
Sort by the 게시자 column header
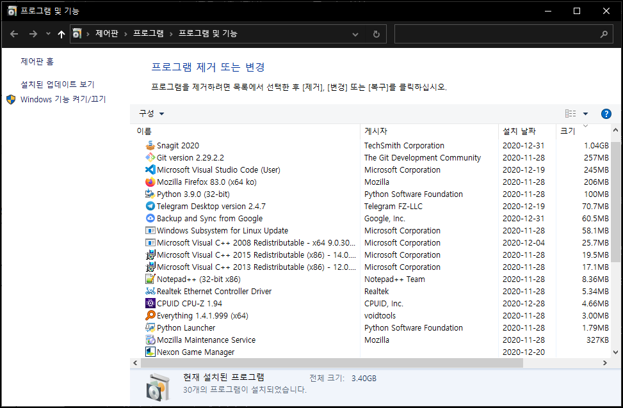click(429, 131)
